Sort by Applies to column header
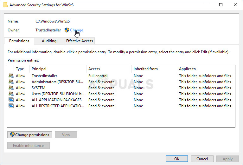Image resolution: width=243 pixels, height=165 pixels. [x=206, y=69]
